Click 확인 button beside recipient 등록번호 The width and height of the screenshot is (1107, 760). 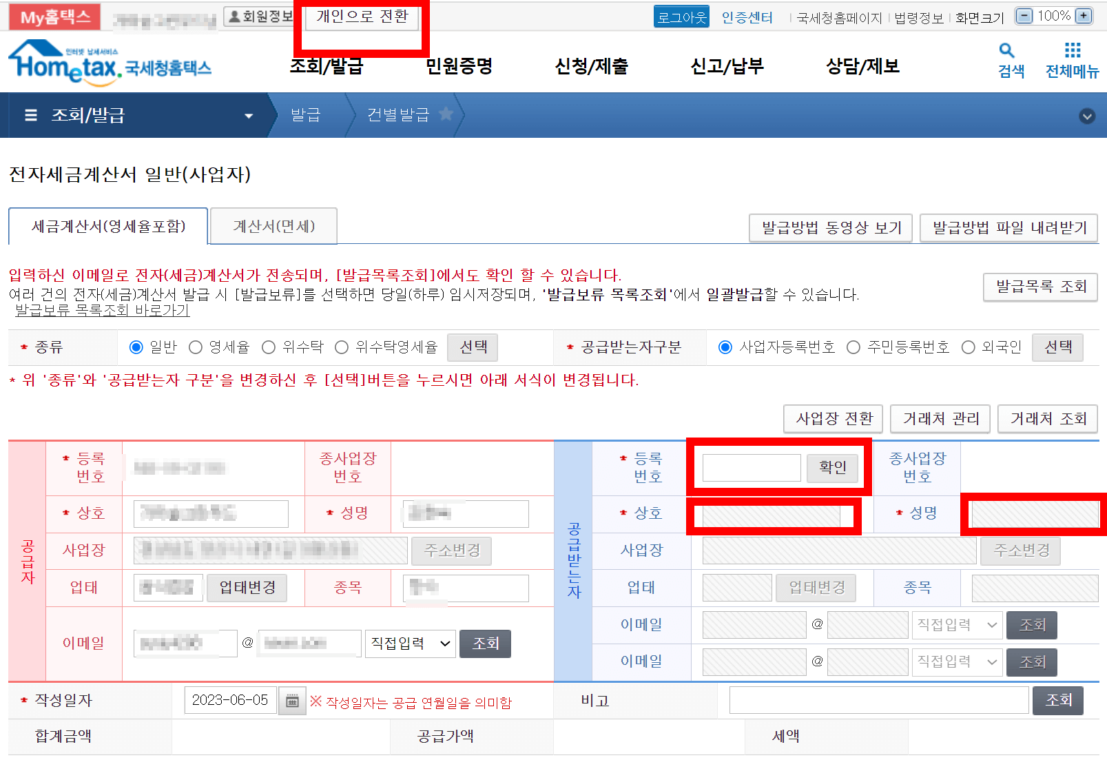point(832,467)
